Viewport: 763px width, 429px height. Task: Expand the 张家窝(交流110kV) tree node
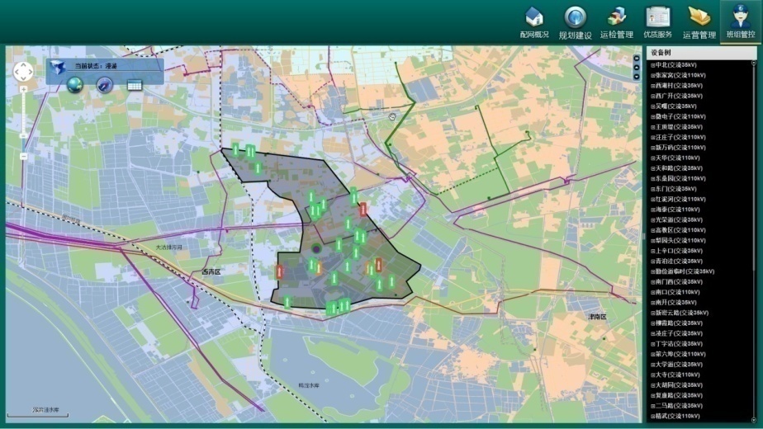point(652,75)
